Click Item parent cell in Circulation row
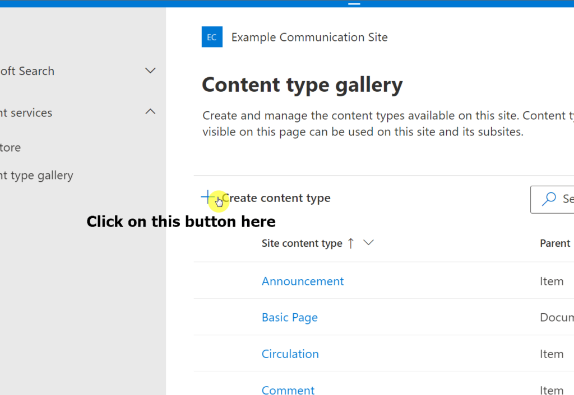 point(552,354)
